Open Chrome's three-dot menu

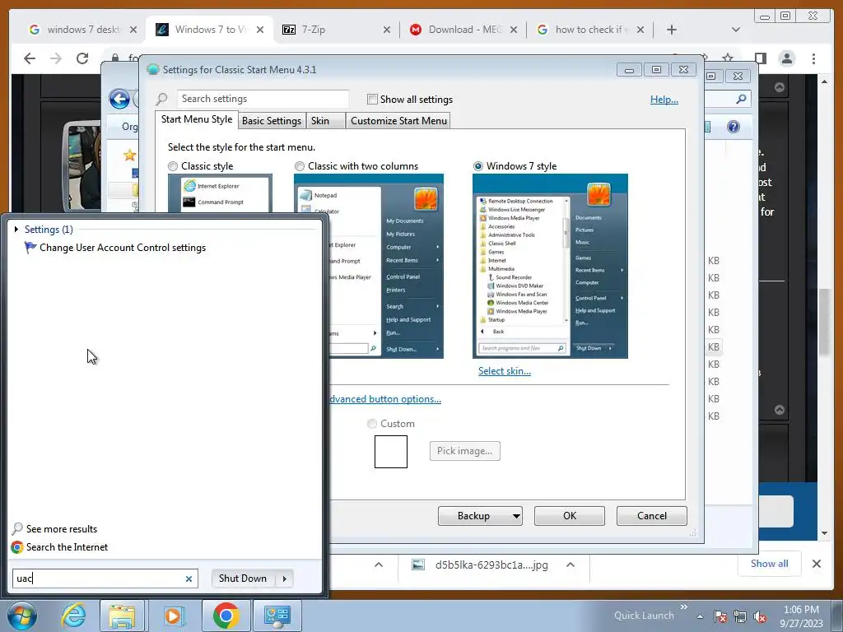(814, 58)
